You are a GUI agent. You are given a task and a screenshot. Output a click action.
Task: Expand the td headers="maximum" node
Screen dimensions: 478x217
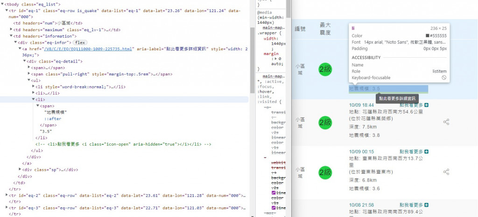click(x=11, y=29)
